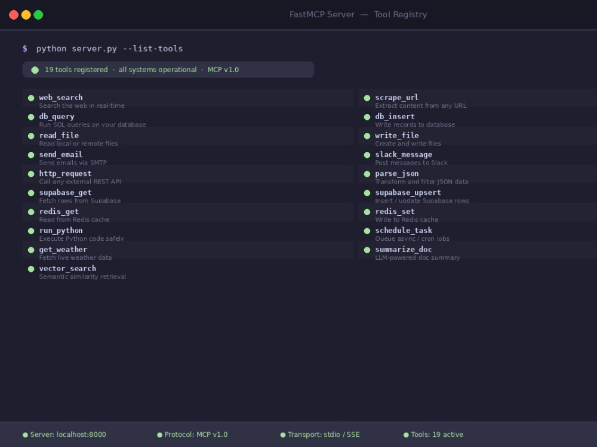
Task: Click the green status dot beside scrape_url
Action: tap(367, 98)
